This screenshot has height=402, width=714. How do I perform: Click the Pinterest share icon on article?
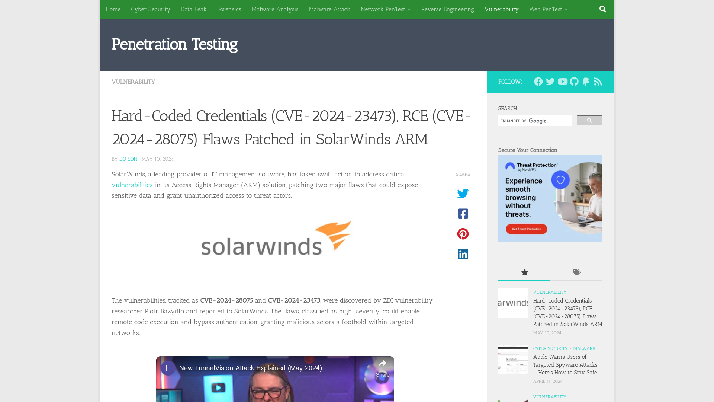click(463, 234)
